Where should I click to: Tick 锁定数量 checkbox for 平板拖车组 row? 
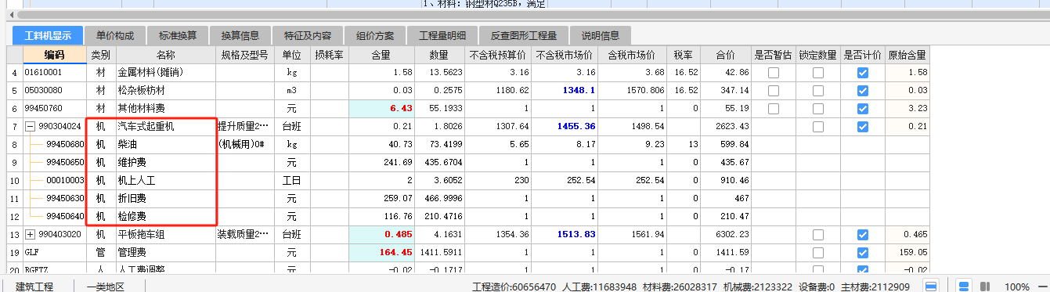[x=818, y=234]
